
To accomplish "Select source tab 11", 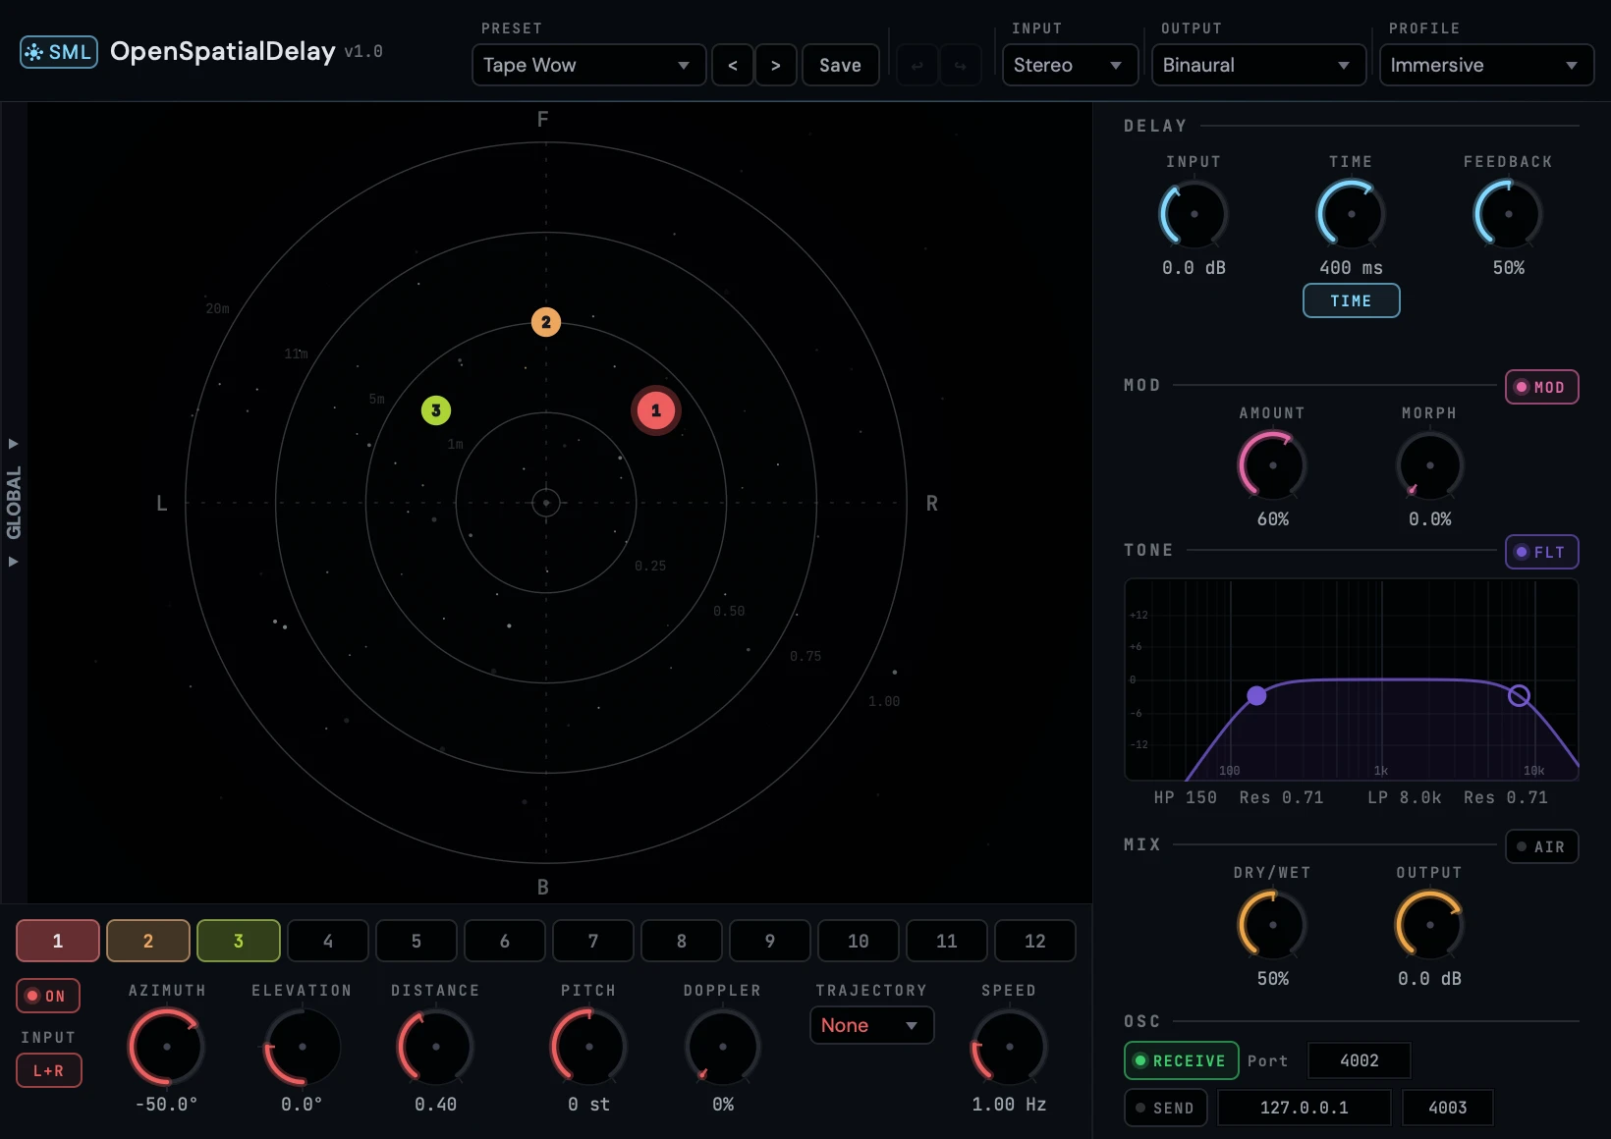I will 947,941.
